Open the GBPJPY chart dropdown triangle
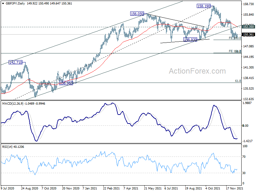Screen dimensions: 256x192 tap(3, 4)
